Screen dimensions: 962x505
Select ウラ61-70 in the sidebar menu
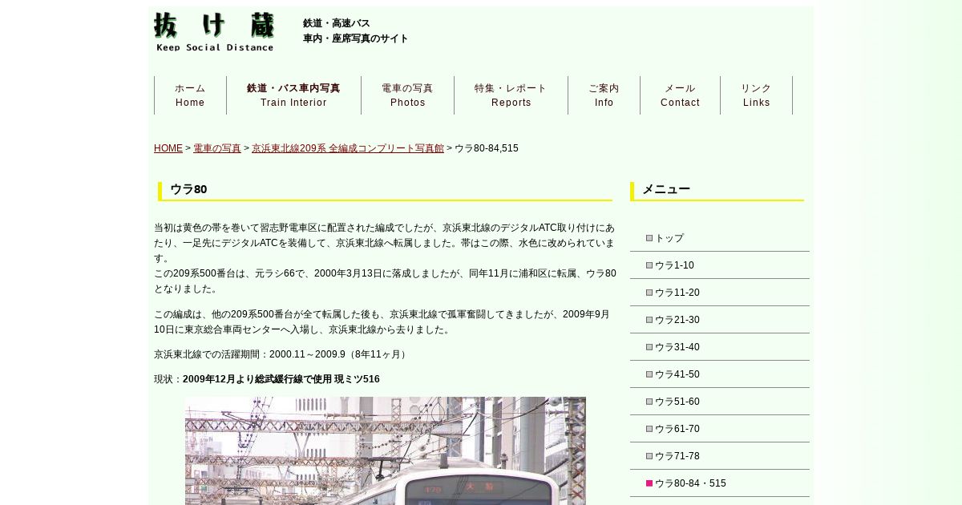[x=720, y=429]
